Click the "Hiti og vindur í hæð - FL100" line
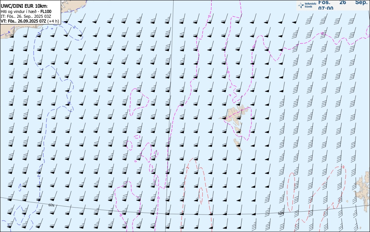370x232 pixels. [26, 11]
